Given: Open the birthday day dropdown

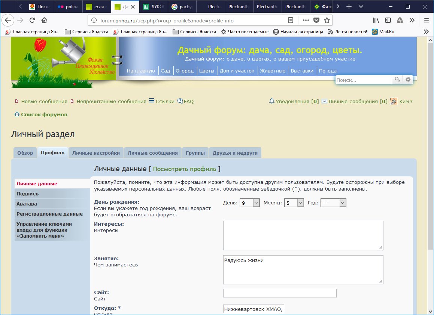Looking at the screenshot, I should [250, 203].
